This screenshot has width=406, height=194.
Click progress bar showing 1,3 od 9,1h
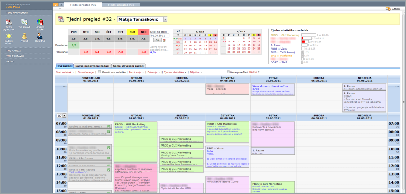pyautogui.click(x=306, y=38)
